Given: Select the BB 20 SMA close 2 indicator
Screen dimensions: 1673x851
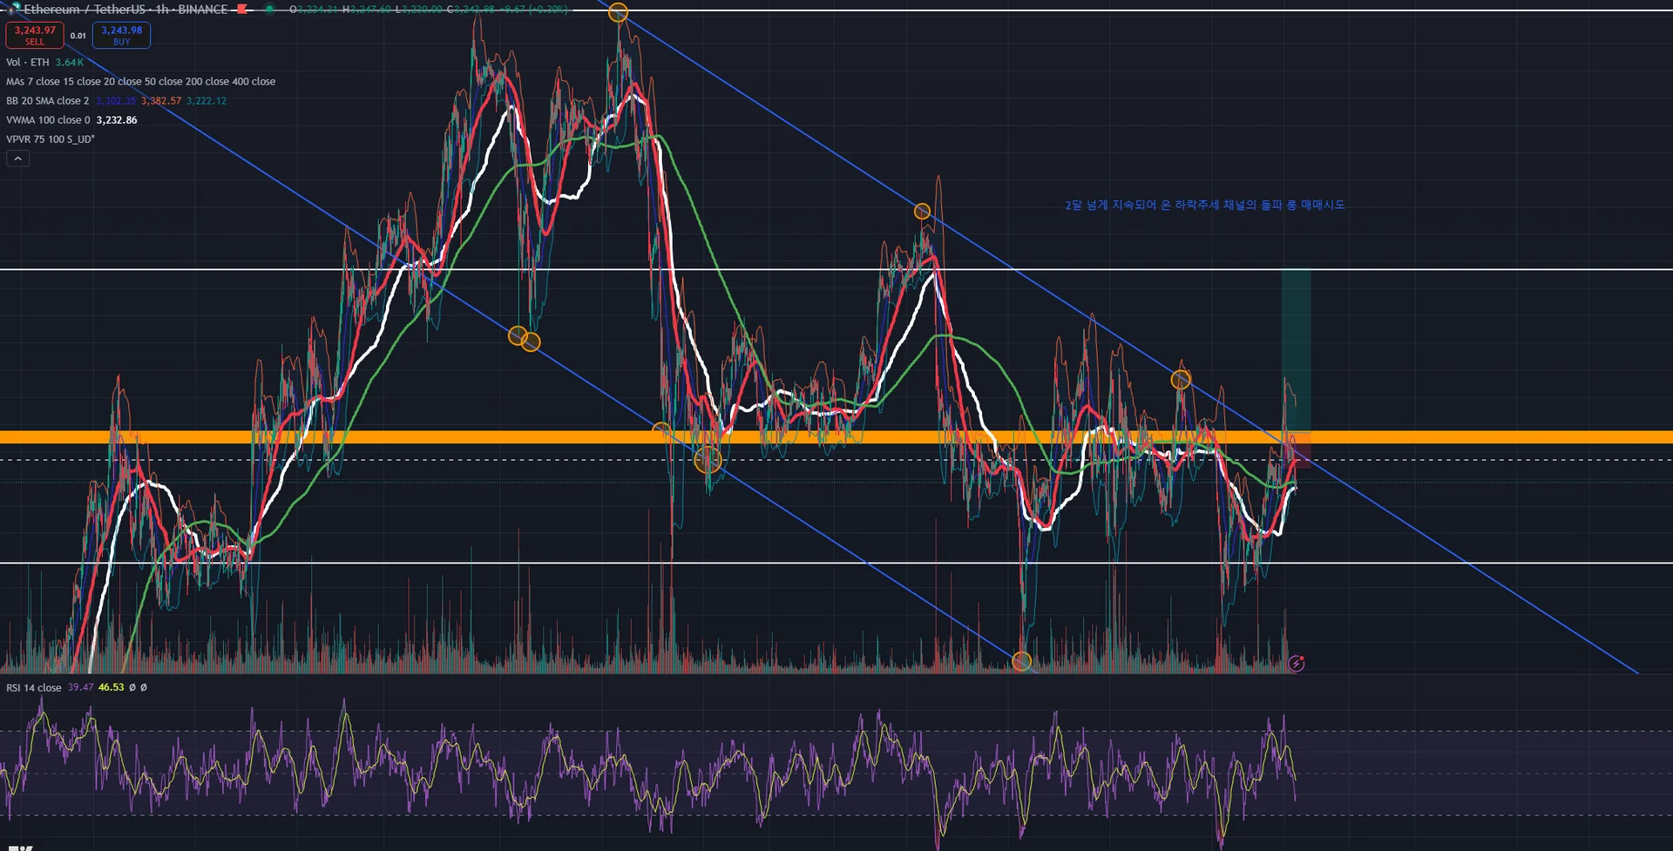Looking at the screenshot, I should pyautogui.click(x=47, y=101).
